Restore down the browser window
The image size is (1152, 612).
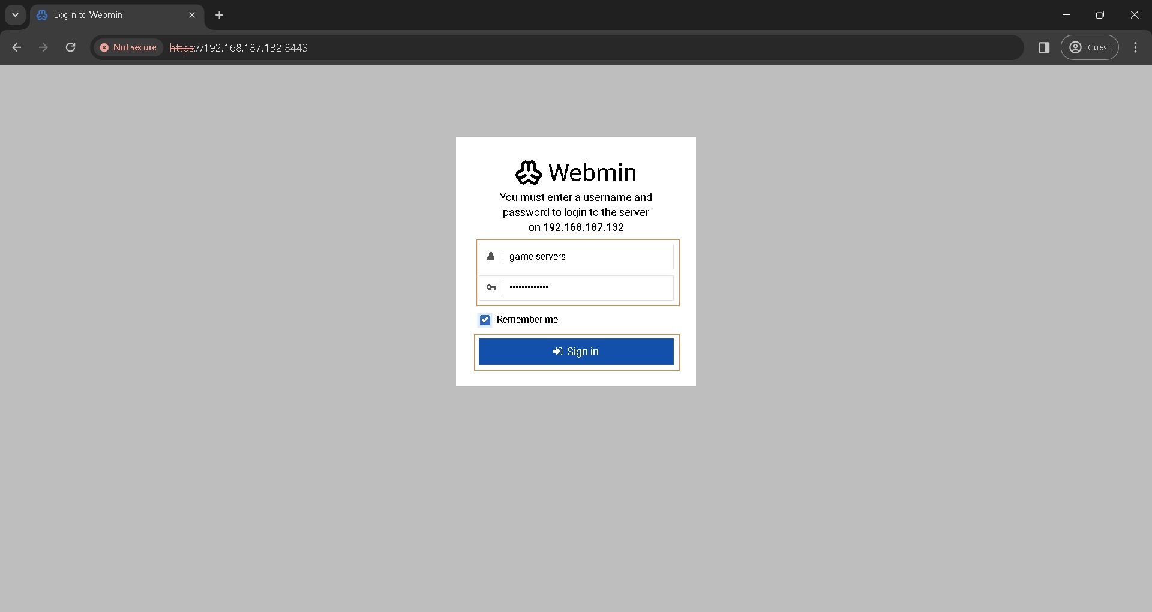click(1100, 15)
